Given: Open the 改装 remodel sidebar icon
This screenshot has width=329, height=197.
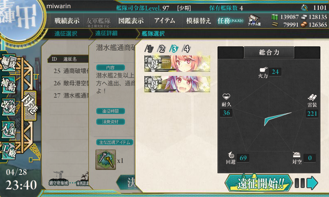Looking at the screenshot, I should 9,107.
